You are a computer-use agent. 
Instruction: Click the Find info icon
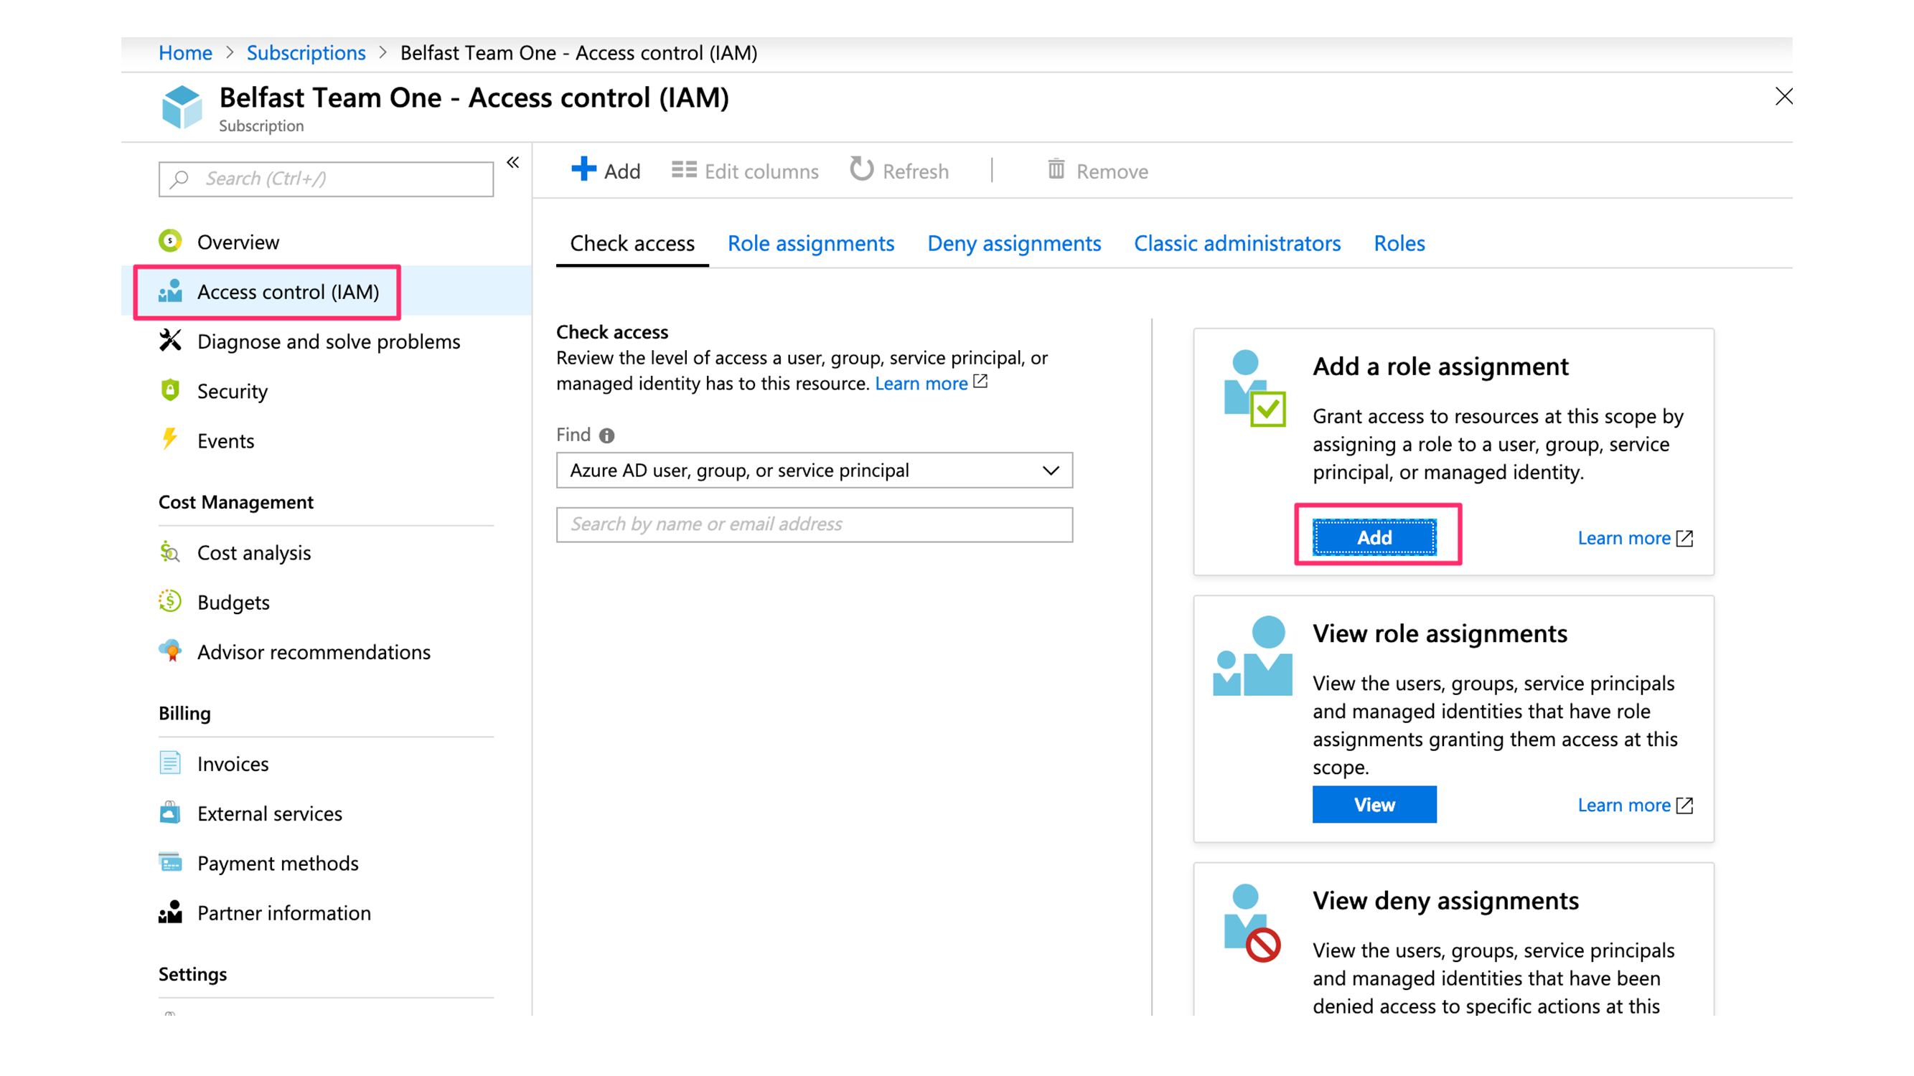(607, 436)
